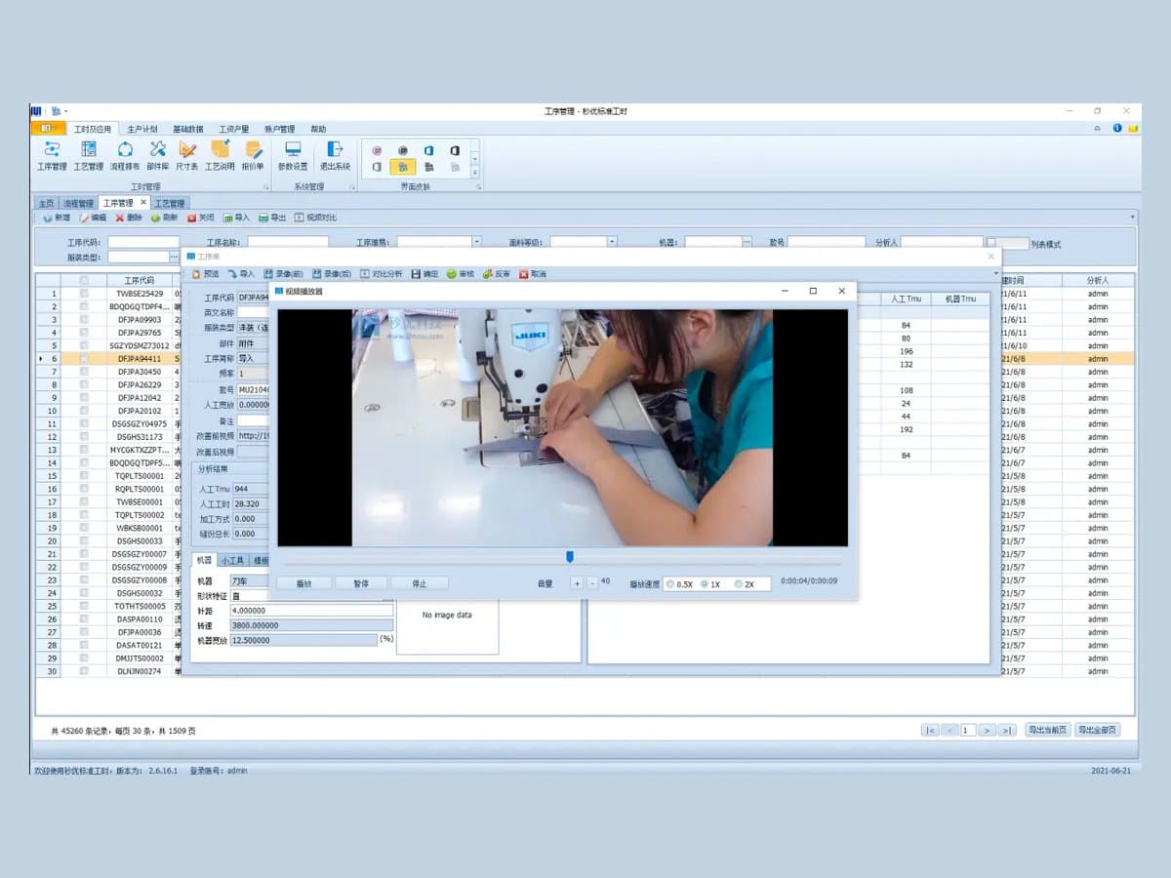This screenshot has width=1171, height=878.
Task: Open the 帐户管理 ribbon tab
Action: (279, 129)
